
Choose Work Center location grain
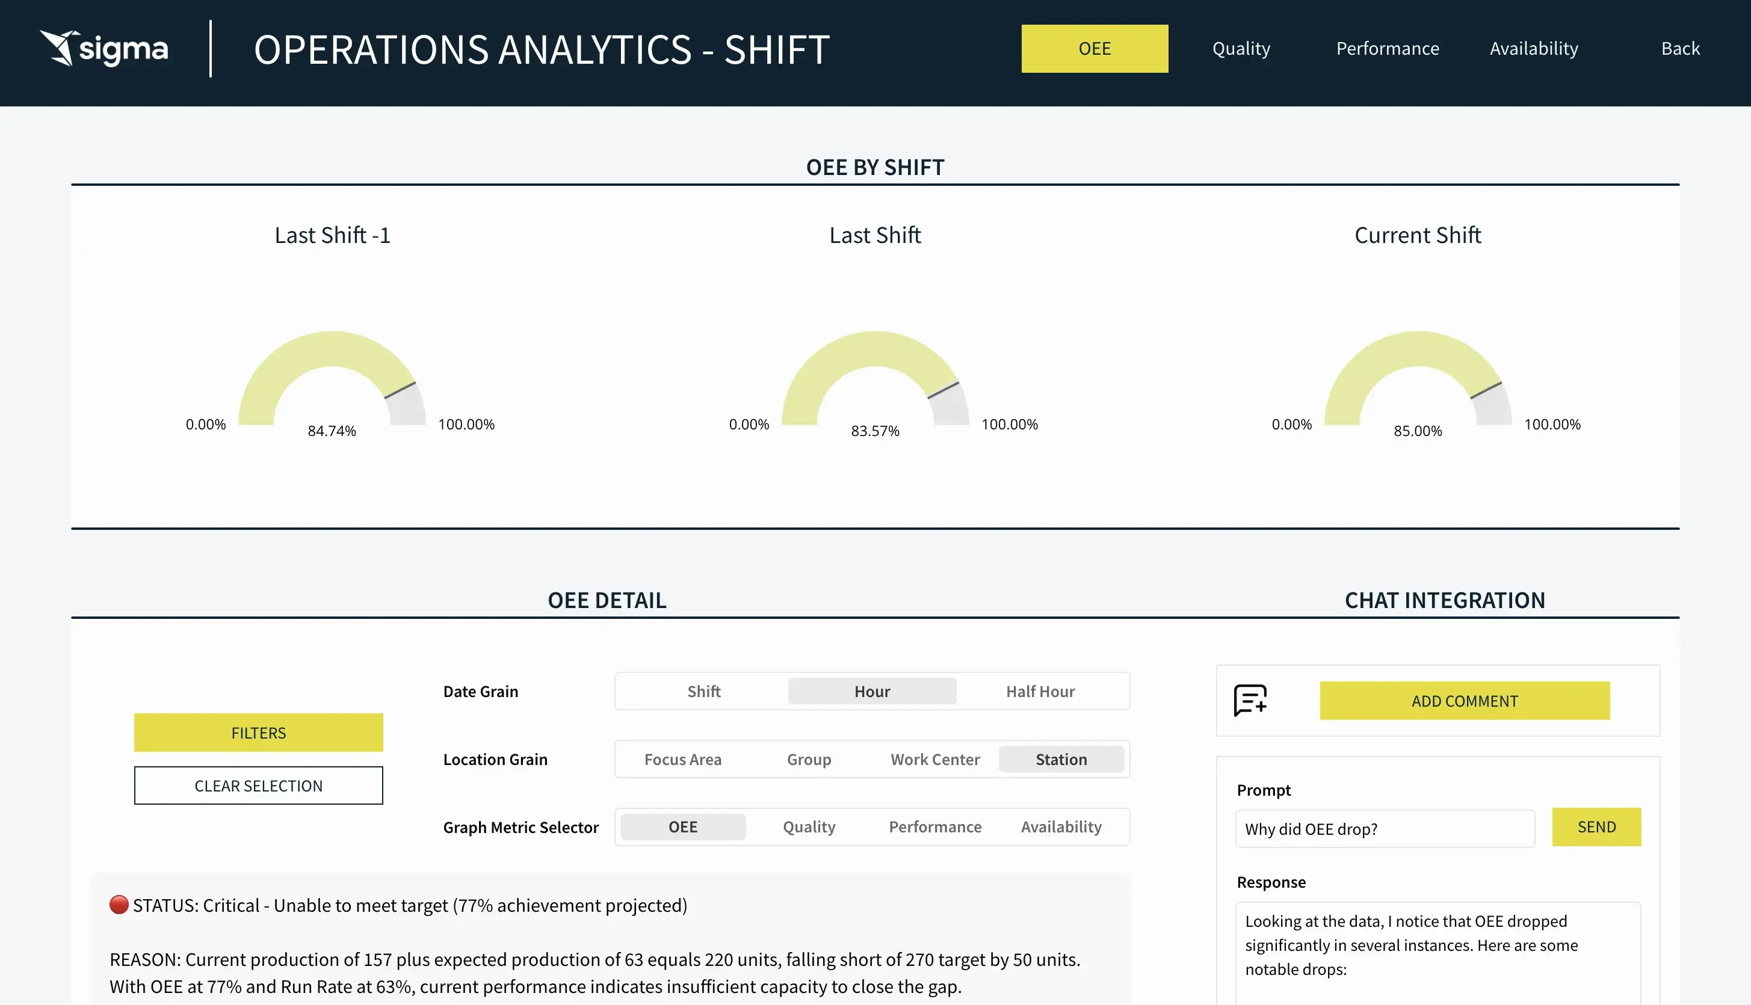pos(935,759)
